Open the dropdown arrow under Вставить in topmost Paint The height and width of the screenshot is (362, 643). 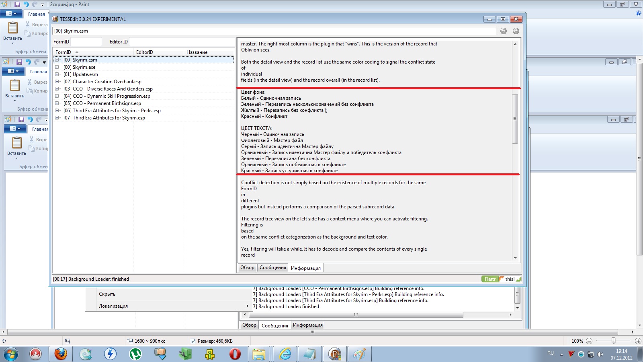[13, 43]
